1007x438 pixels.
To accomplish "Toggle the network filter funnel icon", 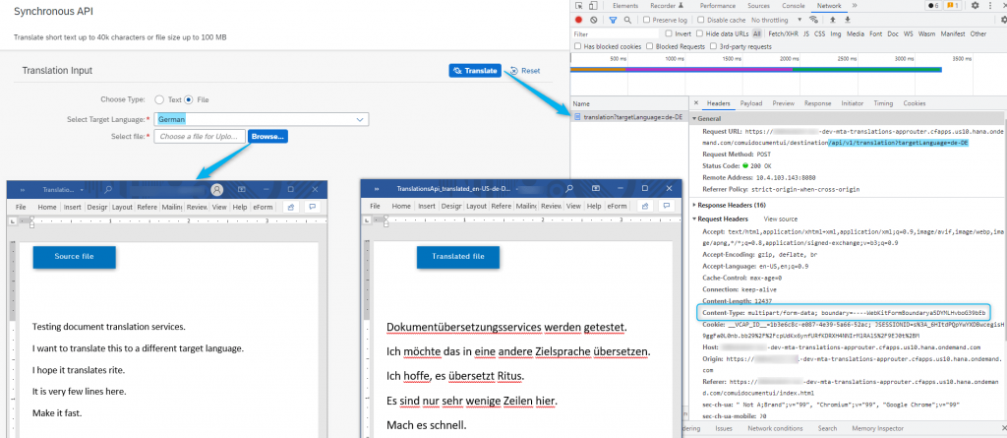I will pos(613,20).
